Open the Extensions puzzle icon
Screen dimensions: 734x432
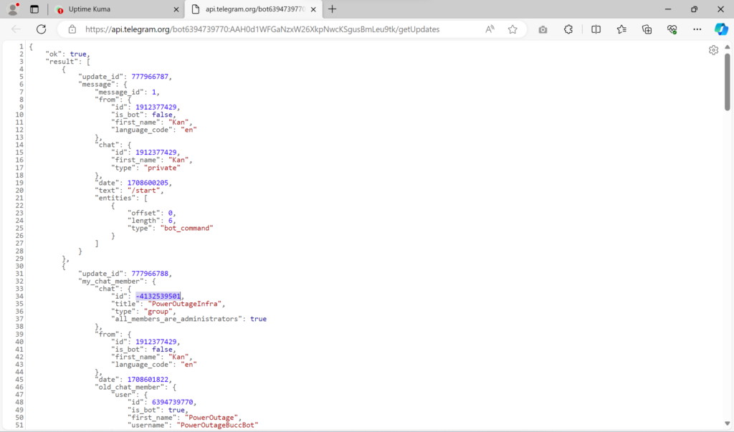coord(568,29)
